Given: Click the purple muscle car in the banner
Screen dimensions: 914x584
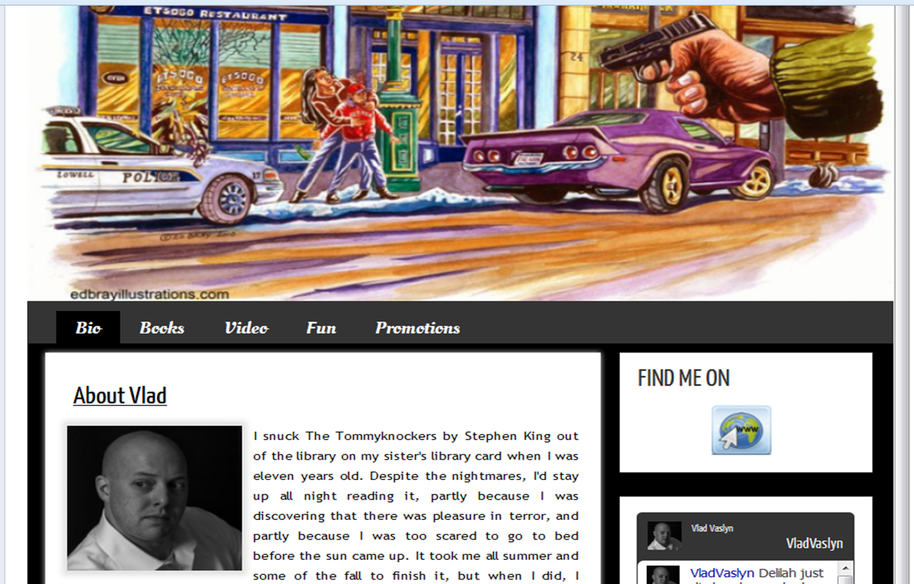Looking at the screenshot, I should (619, 156).
